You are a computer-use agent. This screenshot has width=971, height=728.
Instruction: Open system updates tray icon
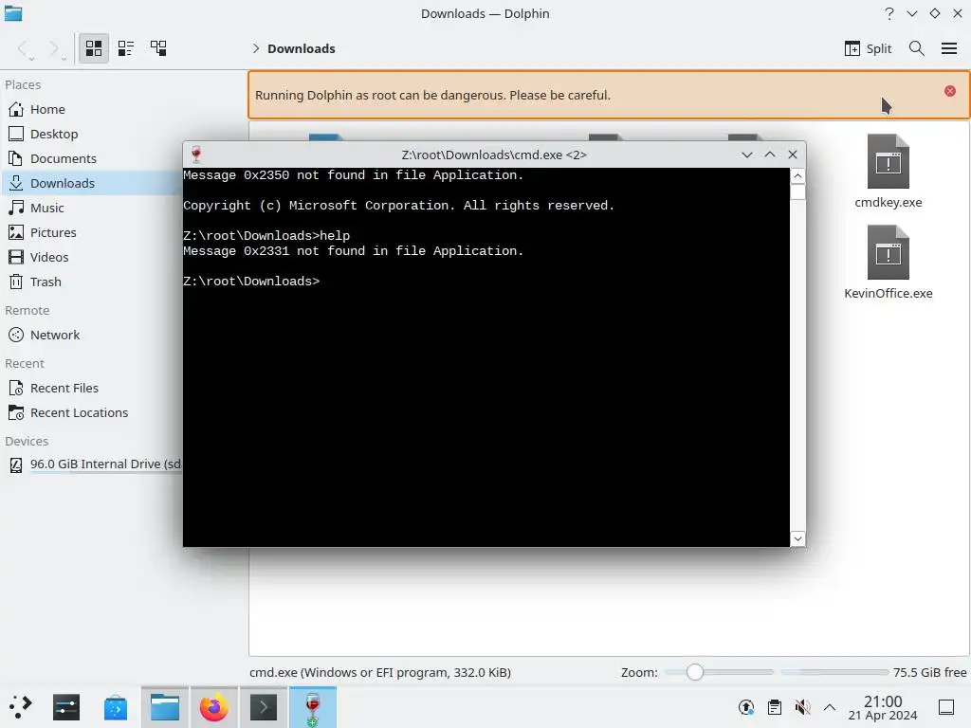tap(746, 707)
